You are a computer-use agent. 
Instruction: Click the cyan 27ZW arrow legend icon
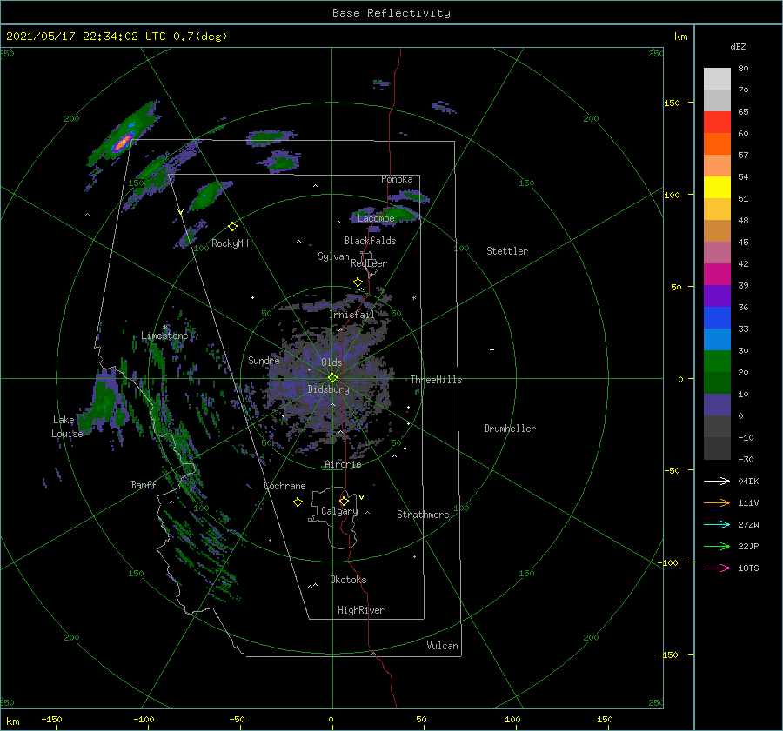[x=717, y=524]
